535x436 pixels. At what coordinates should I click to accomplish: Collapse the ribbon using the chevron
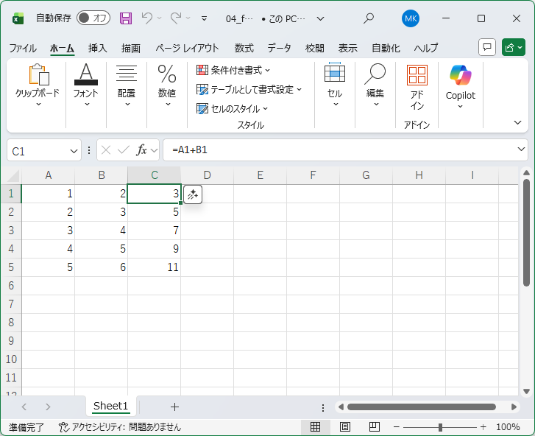coord(517,122)
